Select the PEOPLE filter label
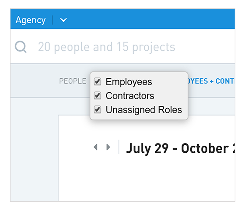Viewport: 245px width, 210px height. pos(73,81)
